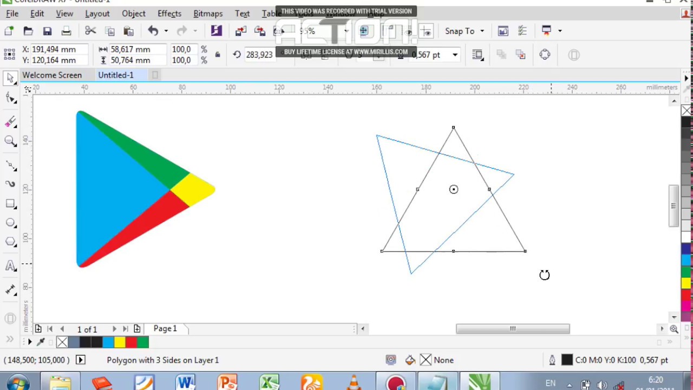Switch to the Welcome Screen tab

pyautogui.click(x=52, y=75)
